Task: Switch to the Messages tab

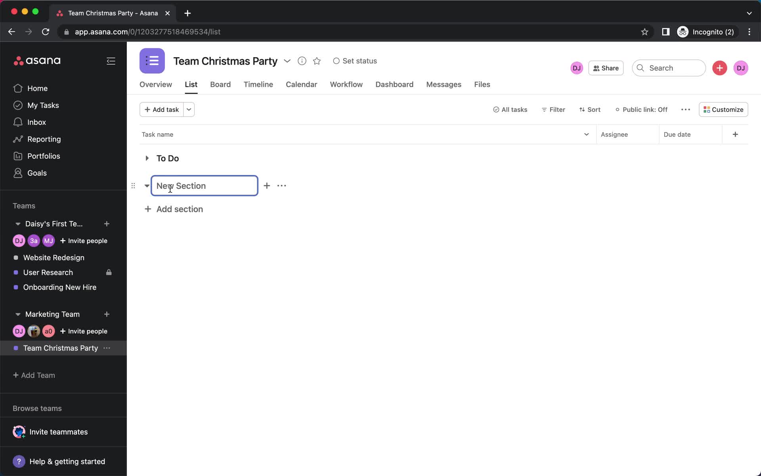Action: [444, 84]
